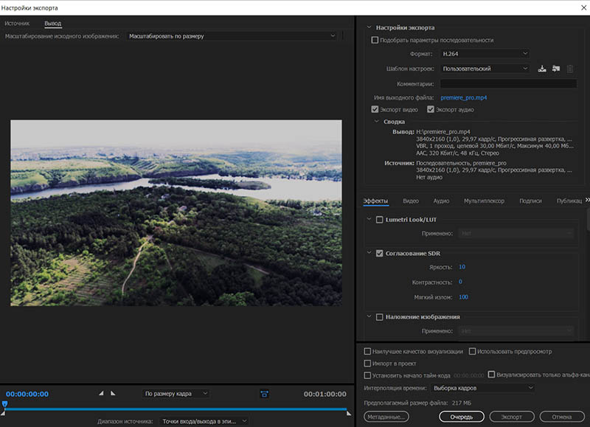
Task: Click the current timecode 00:00:00:00
Action: click(x=27, y=394)
